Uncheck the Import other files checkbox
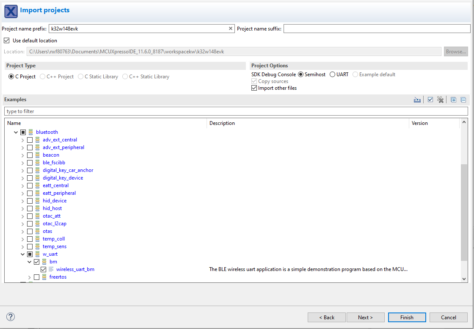The width and height of the screenshot is (474, 329). [254, 88]
